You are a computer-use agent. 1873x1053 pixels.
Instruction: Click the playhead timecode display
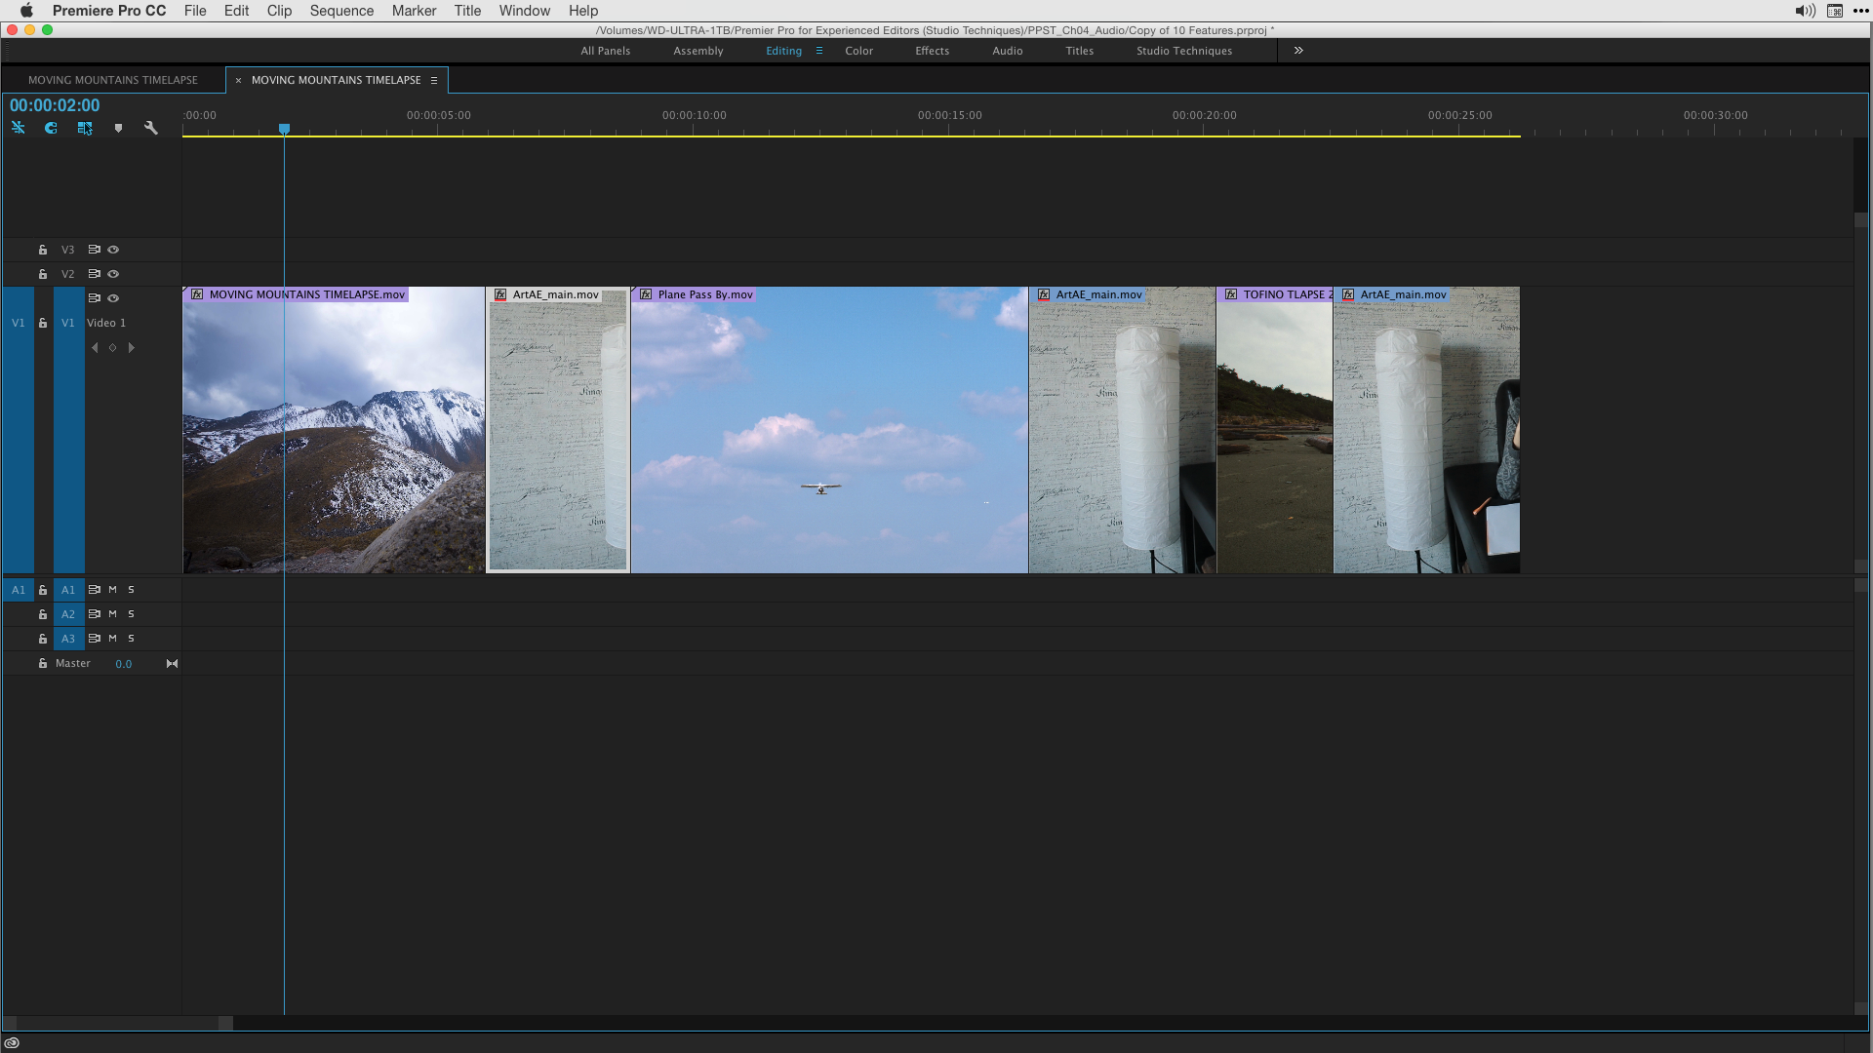pos(55,105)
